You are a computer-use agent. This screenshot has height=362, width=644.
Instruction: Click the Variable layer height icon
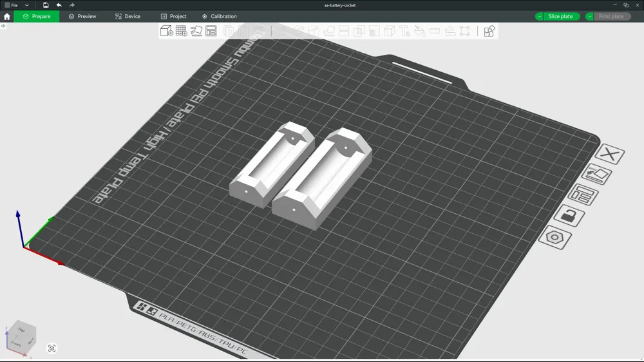point(259,31)
